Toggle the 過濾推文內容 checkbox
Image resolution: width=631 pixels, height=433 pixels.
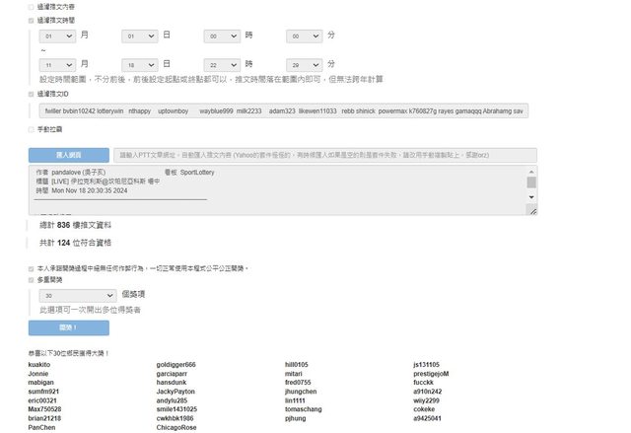coord(30,6)
